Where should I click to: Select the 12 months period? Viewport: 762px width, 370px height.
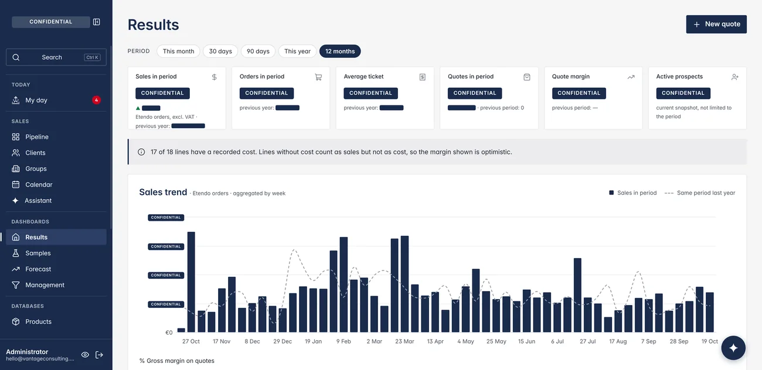340,52
